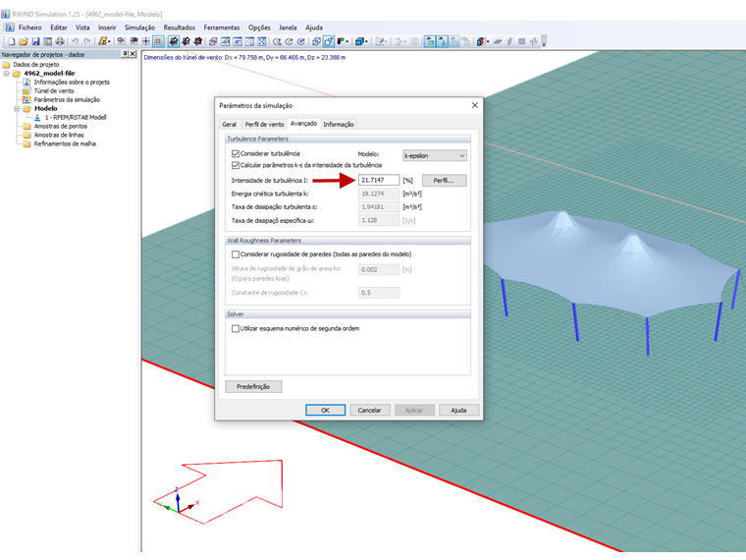Viewport: 746px width, 560px height.
Task: Select Parâmetros da simulação tree item
Action: pos(67,99)
